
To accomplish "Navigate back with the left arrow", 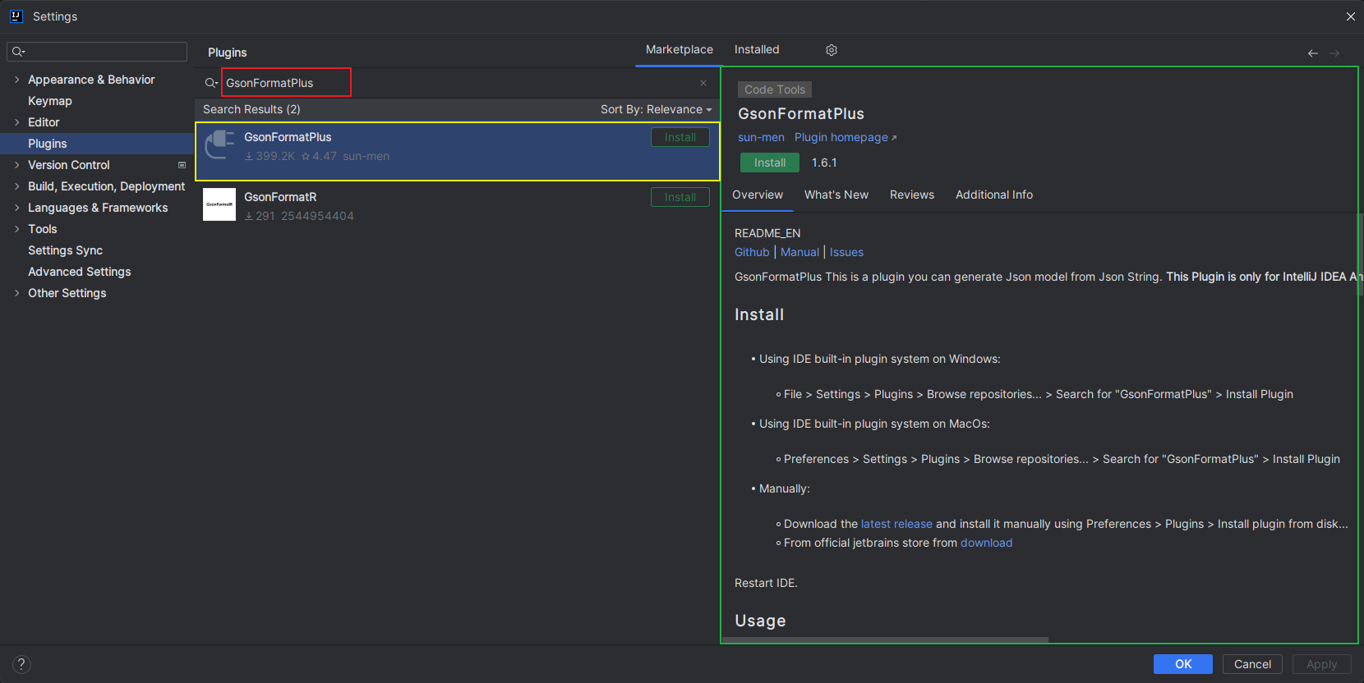I will coord(1313,53).
